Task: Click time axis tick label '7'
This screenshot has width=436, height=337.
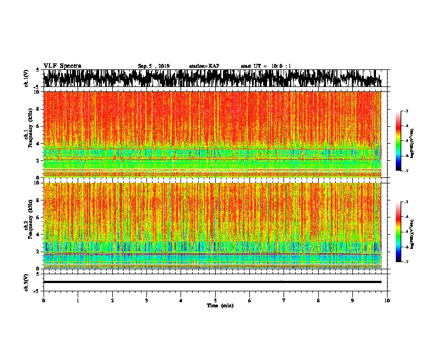Action: [284, 301]
